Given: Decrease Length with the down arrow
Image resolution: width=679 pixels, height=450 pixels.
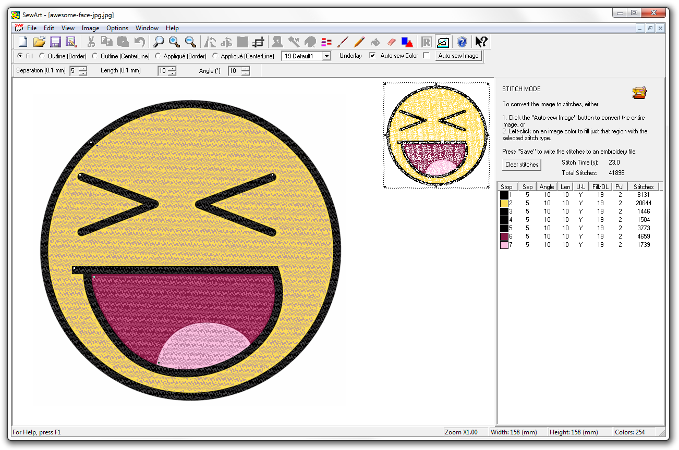Looking at the screenshot, I should coord(172,73).
